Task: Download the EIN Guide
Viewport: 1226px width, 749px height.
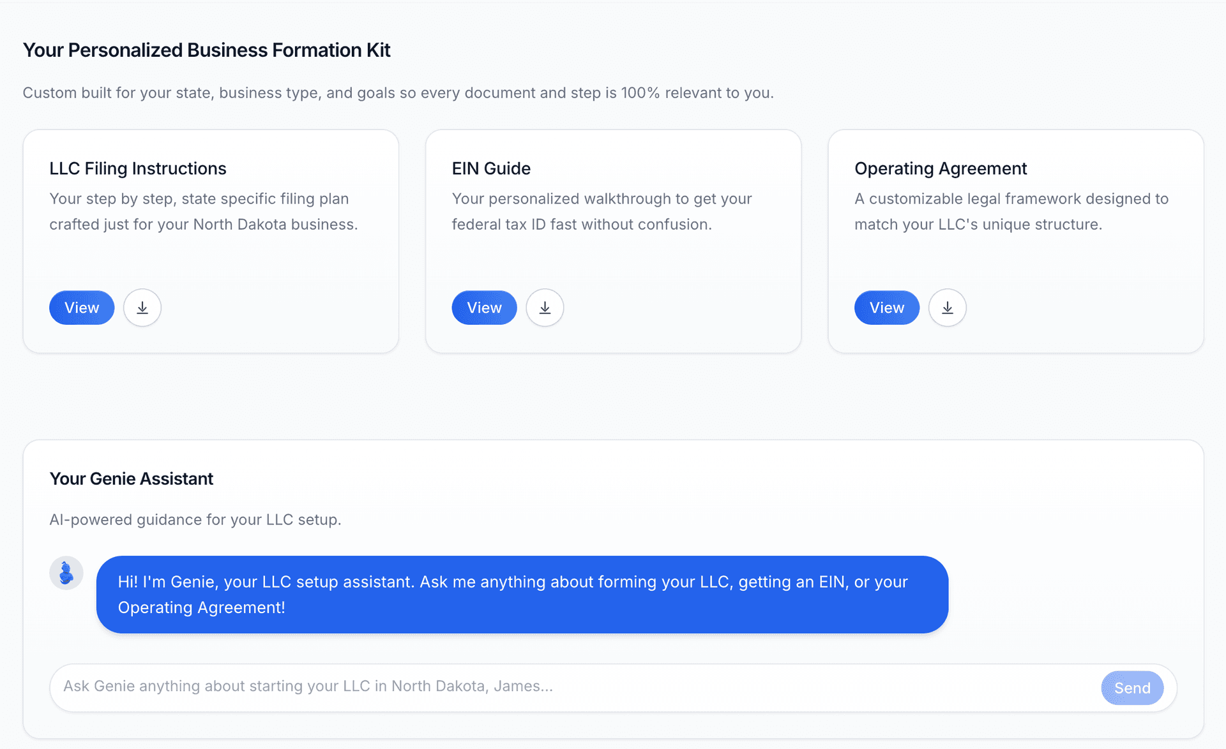Action: click(545, 308)
